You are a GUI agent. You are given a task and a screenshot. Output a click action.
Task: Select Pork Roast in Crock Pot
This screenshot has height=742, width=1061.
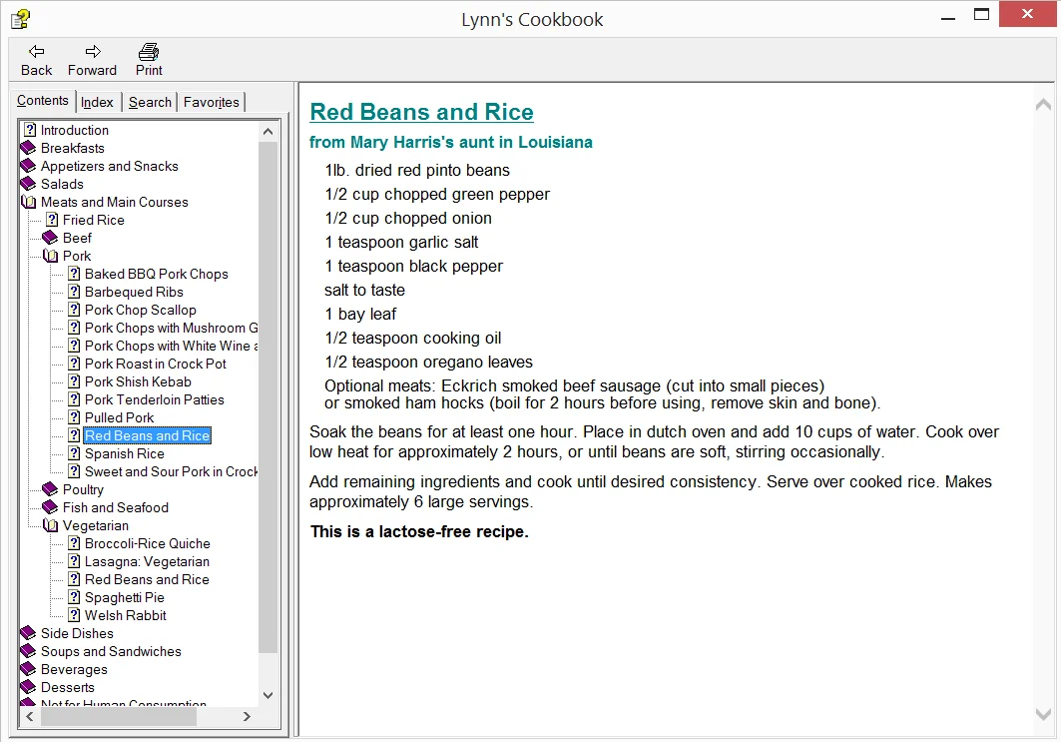click(x=155, y=364)
